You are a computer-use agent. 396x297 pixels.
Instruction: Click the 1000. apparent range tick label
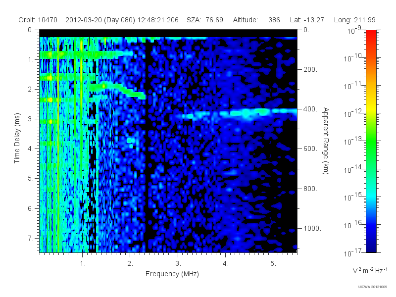click(312, 228)
